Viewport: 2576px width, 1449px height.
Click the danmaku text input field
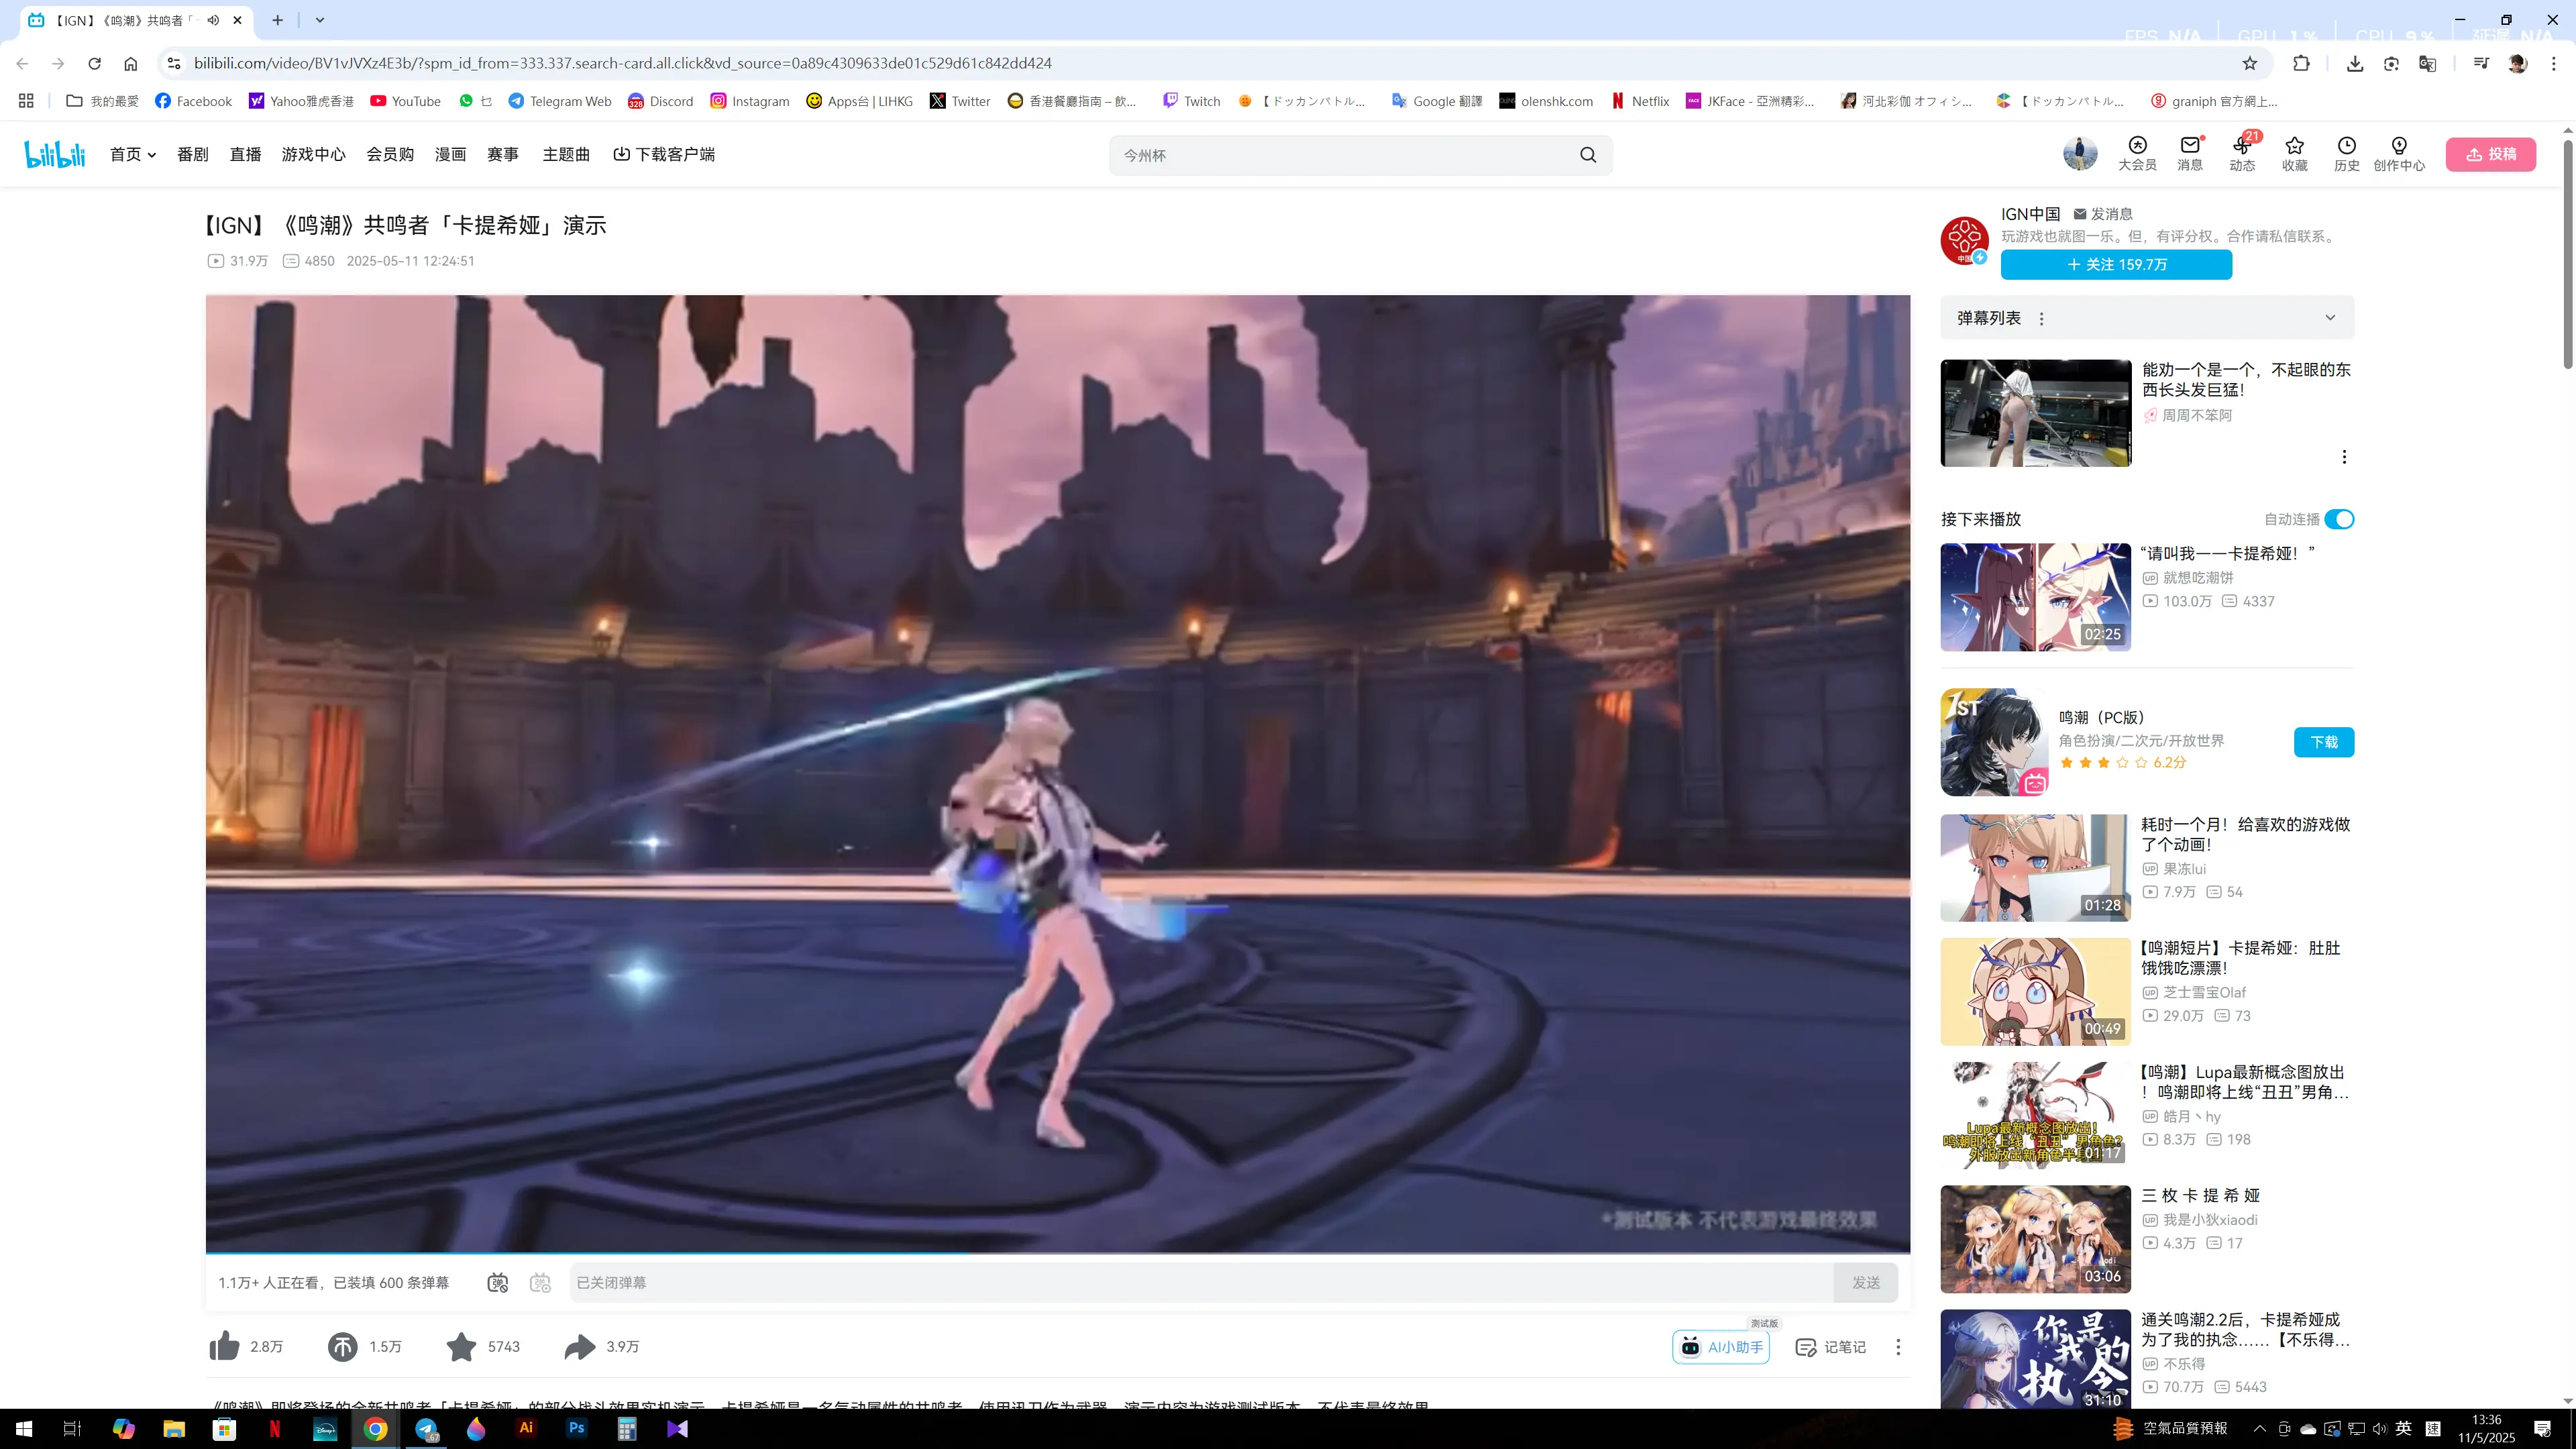(x=1201, y=1282)
